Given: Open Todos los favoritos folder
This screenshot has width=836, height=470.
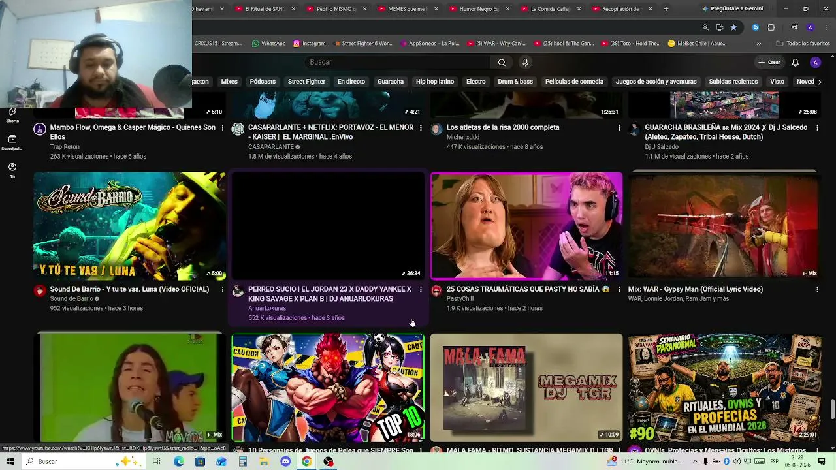Looking at the screenshot, I should 803,44.
